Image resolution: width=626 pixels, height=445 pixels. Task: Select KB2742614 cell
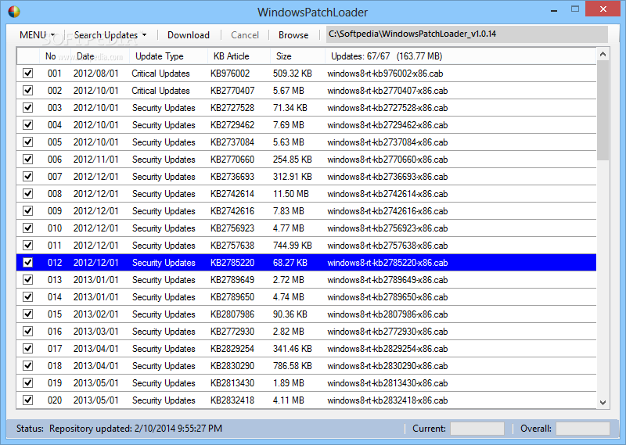coord(232,194)
